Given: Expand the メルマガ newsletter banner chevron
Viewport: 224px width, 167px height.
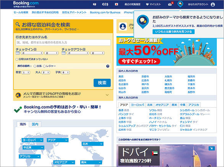Looking at the screenshot, I should click(x=107, y=95).
